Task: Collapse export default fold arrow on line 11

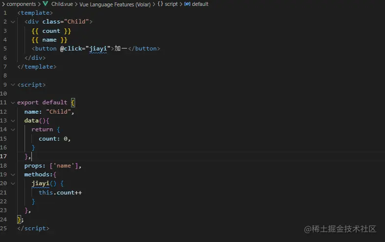Action: (13, 102)
